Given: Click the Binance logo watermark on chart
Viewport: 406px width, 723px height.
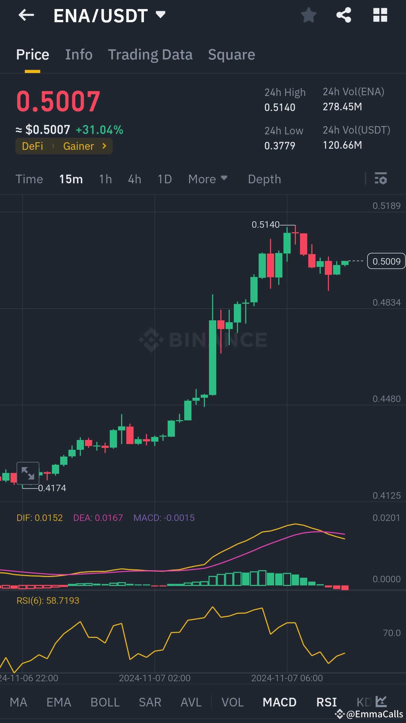Looking at the screenshot, I should tap(204, 339).
